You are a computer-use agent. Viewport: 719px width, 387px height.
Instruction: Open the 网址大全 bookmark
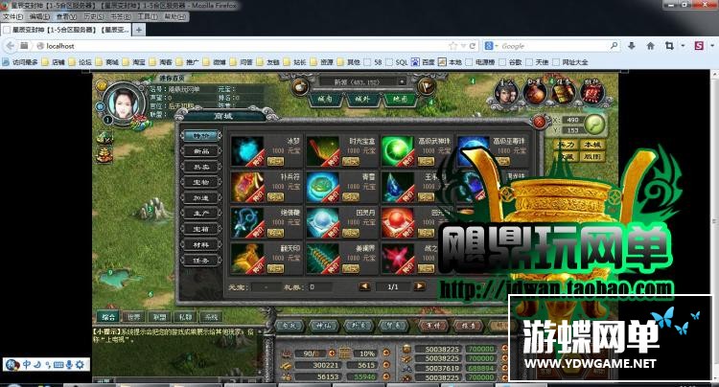coord(570,62)
